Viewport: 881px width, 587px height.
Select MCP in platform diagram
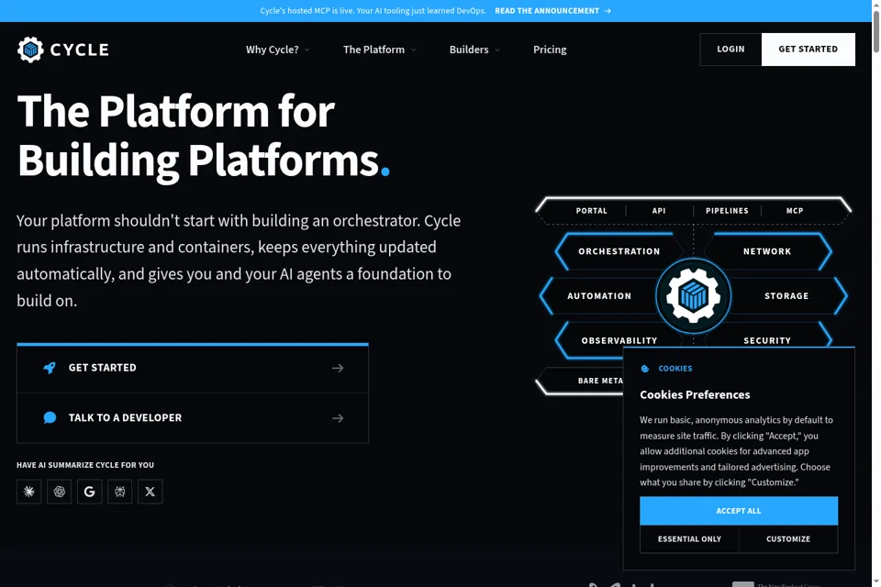coord(795,211)
